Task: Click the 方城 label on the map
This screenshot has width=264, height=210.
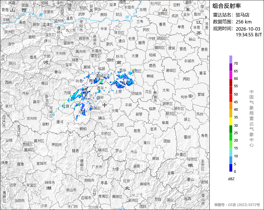Action: pyautogui.click(x=67, y=93)
